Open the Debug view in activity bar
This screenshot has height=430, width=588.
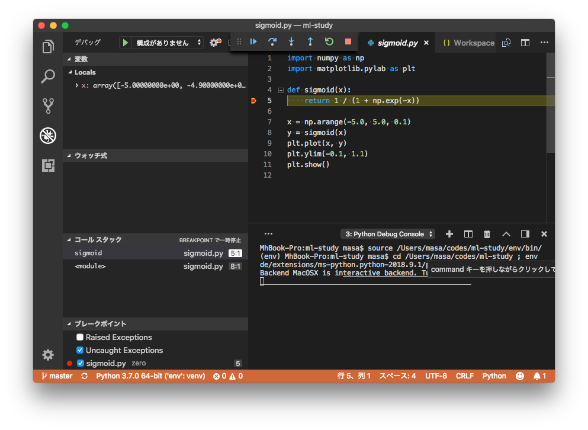coord(48,136)
